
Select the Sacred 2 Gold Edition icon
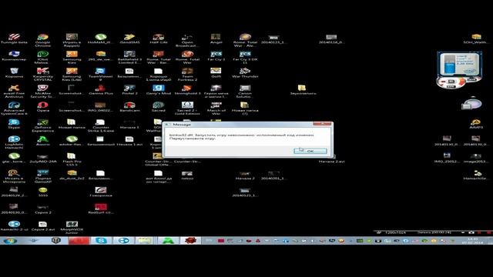(x=187, y=108)
